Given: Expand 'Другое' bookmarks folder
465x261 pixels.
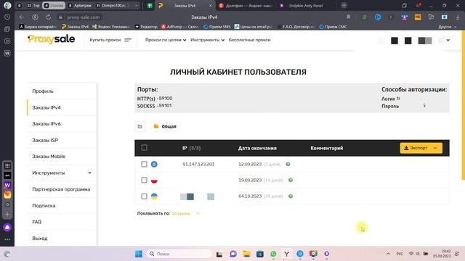Looking at the screenshot, I should 447,27.
